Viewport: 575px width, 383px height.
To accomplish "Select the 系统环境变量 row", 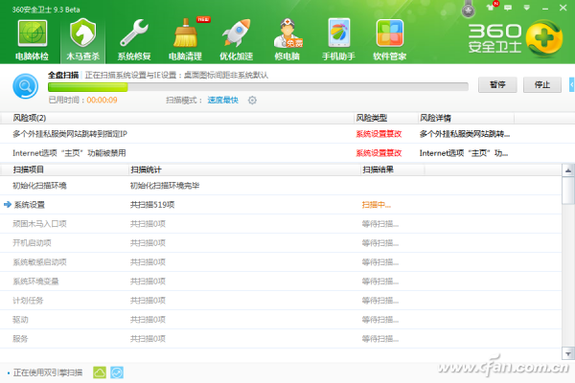I will point(281,282).
